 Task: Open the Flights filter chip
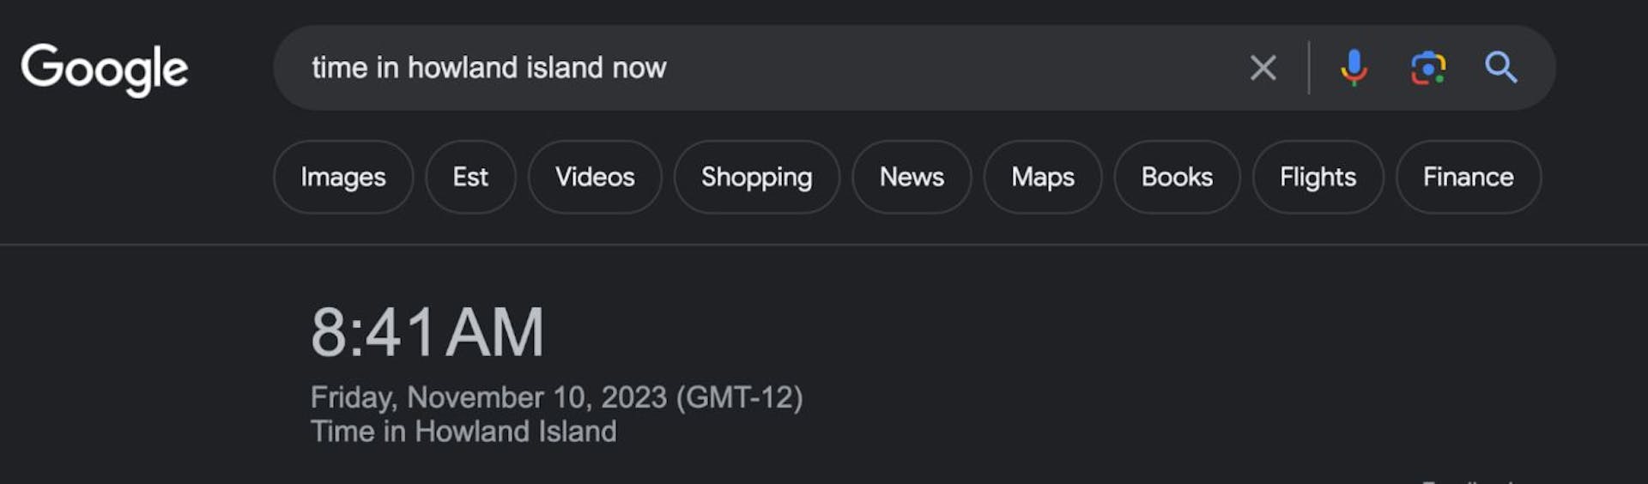[x=1318, y=177]
